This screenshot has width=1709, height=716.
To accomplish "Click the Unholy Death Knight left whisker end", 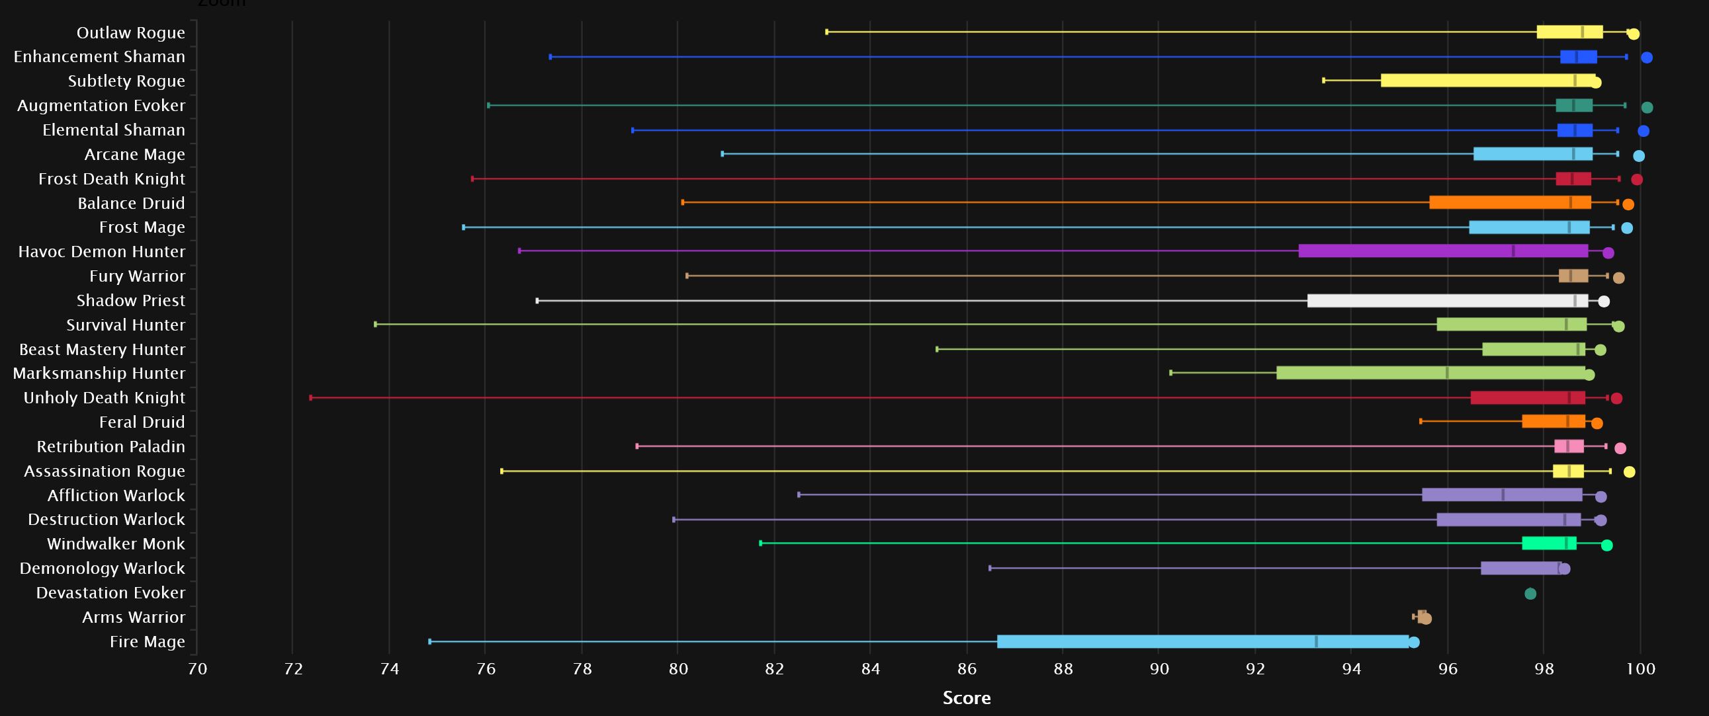I will coord(310,398).
